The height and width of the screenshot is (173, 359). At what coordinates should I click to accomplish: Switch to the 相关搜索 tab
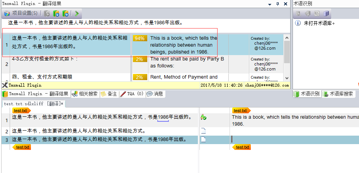85,94
